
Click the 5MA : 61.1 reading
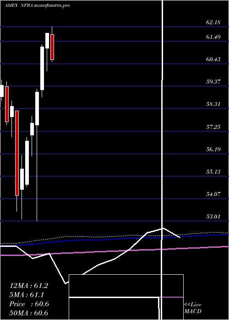[27, 295]
